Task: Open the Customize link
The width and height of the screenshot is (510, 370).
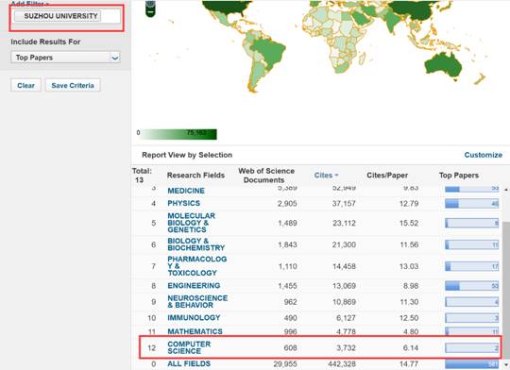Action: 483,155
